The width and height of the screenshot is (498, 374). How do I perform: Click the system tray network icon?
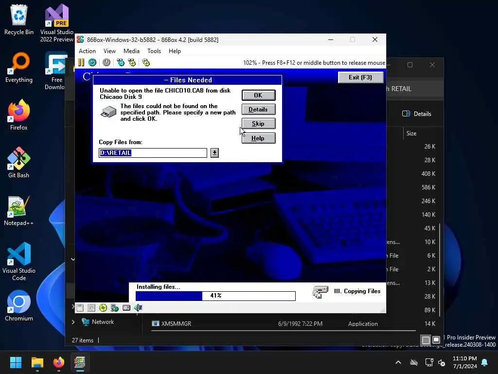tap(429, 362)
